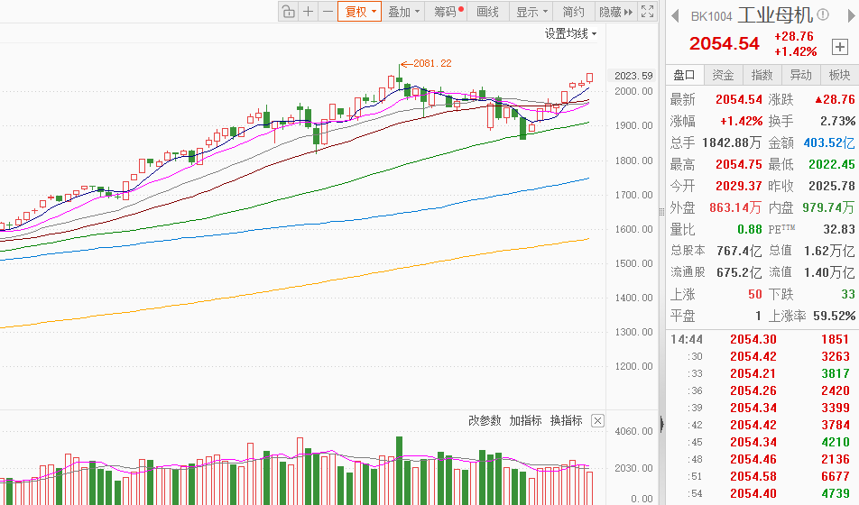Enter fullscreen chart mode
This screenshot has height=505, width=859.
click(647, 12)
